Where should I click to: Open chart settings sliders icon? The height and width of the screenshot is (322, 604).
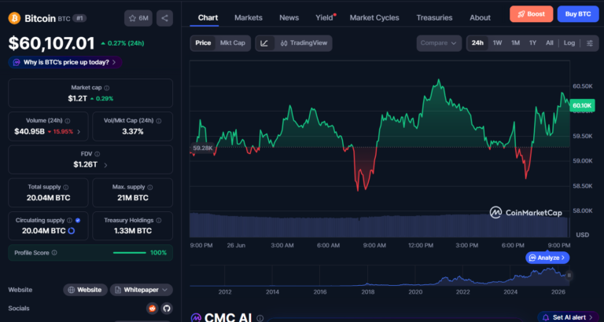coord(590,43)
